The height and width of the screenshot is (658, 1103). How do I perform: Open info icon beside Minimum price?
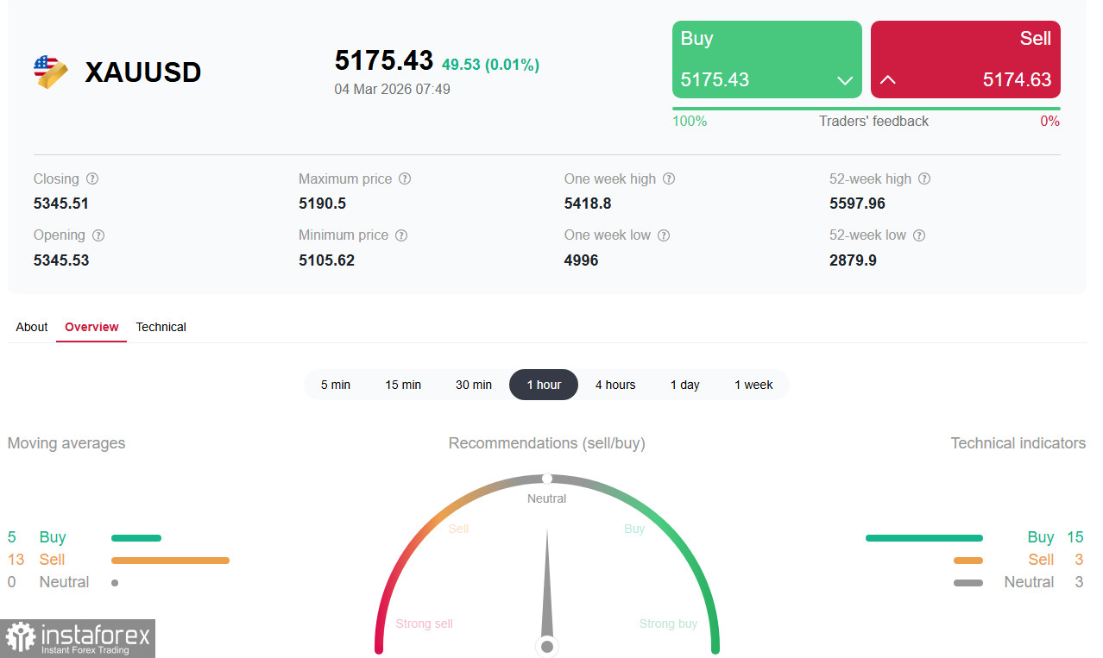401,235
